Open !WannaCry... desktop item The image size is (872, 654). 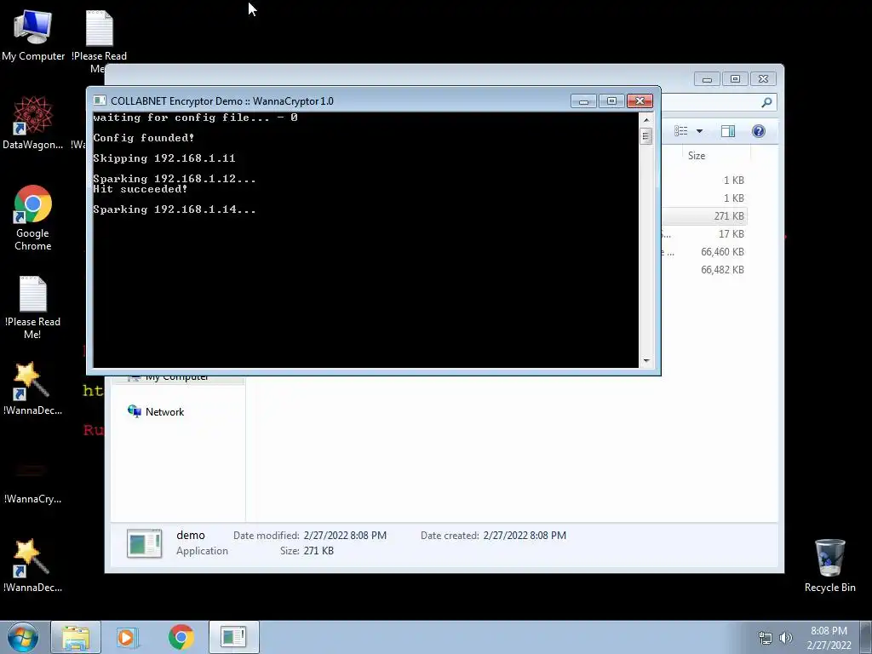tap(33, 484)
